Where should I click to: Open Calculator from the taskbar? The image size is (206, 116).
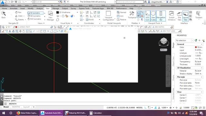tap(96, 113)
